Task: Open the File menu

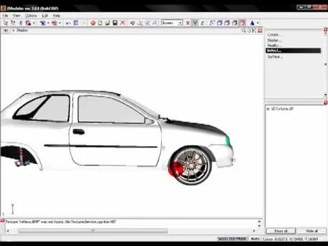Action: 5,16
